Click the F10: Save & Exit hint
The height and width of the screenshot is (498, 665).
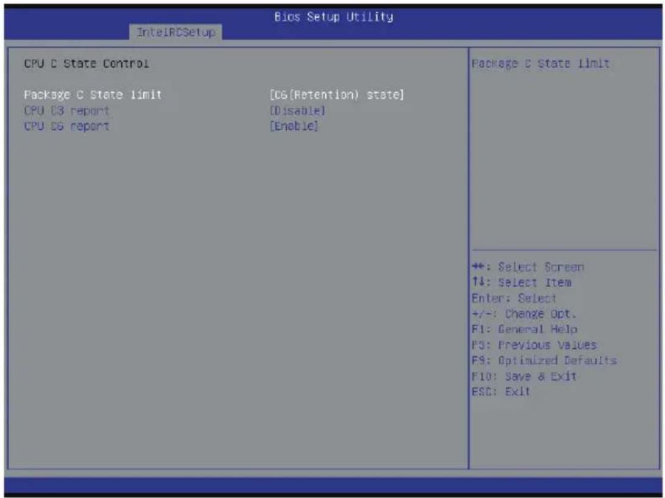coord(524,376)
